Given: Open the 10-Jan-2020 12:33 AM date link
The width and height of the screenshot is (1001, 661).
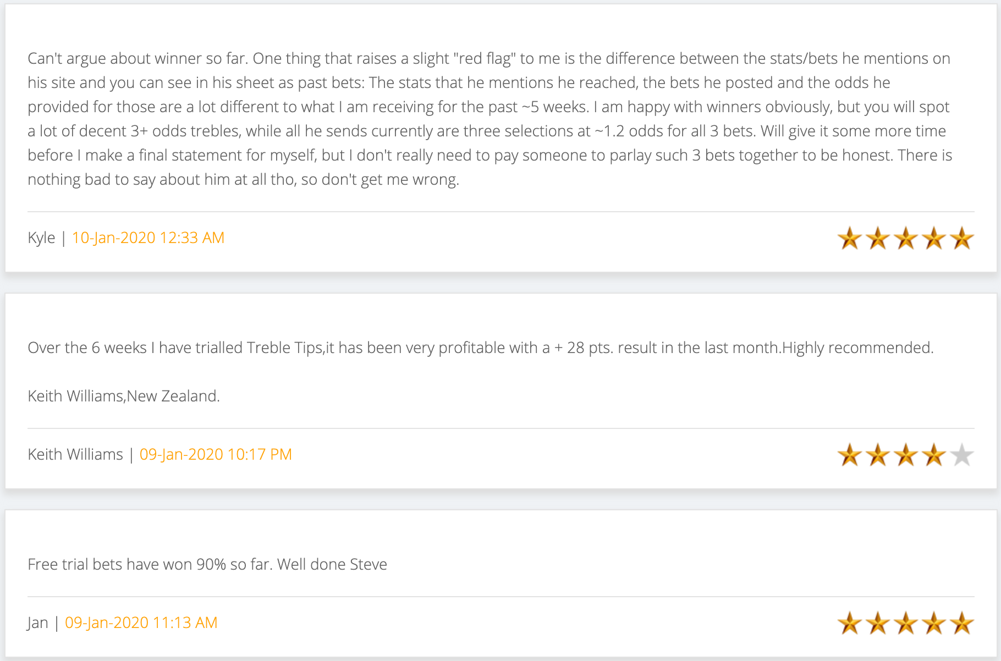Looking at the screenshot, I should [x=148, y=238].
